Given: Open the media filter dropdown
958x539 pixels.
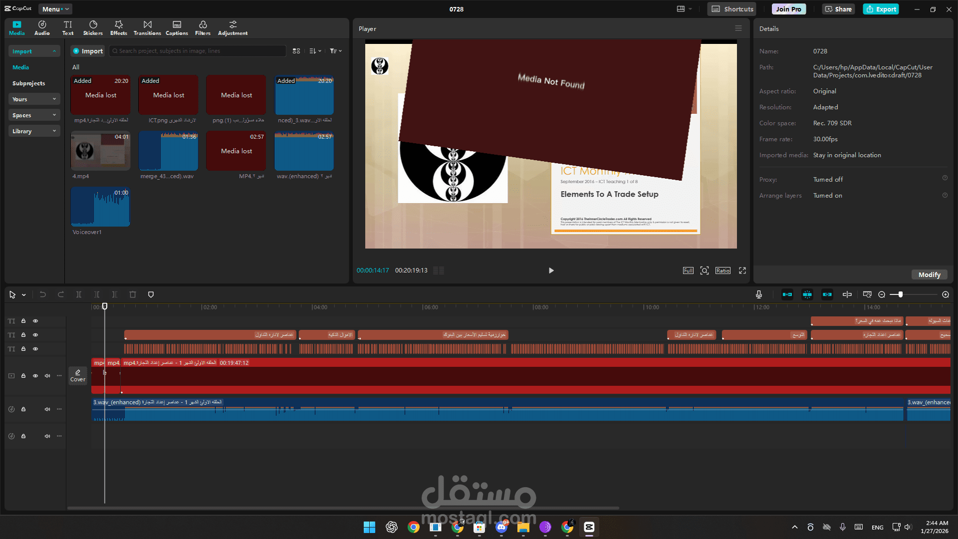Looking at the screenshot, I should pyautogui.click(x=336, y=51).
